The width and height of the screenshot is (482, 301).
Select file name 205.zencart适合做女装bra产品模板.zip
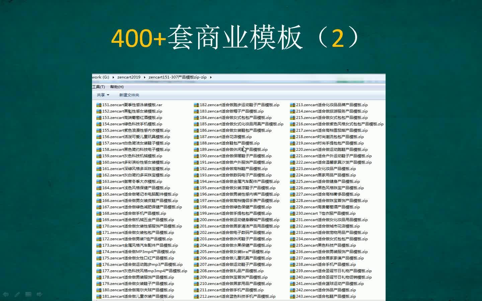[235, 252]
